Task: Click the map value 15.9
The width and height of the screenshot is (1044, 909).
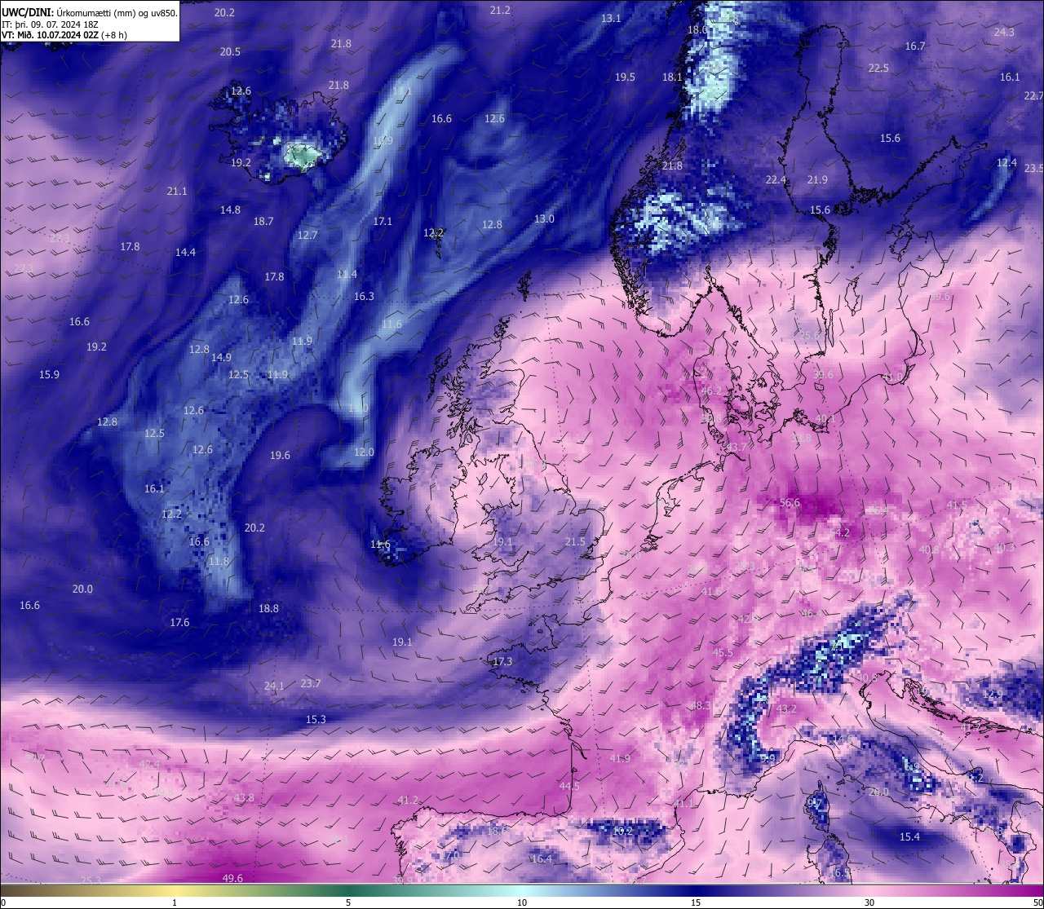Action: (x=49, y=374)
